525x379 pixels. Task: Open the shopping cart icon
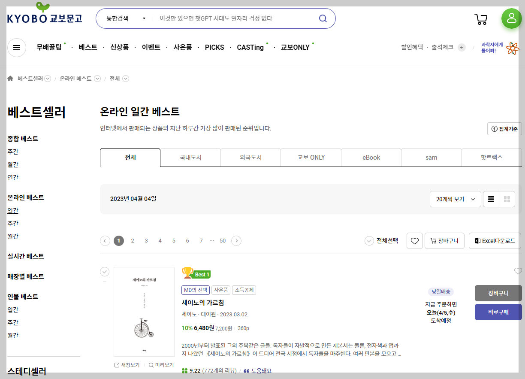click(x=481, y=19)
